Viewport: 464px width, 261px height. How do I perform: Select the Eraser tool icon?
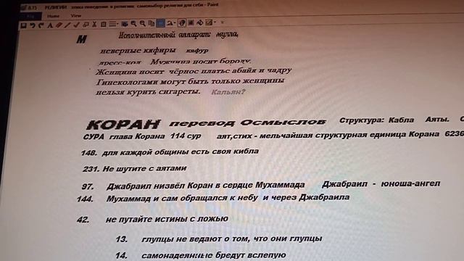(x=59, y=25)
